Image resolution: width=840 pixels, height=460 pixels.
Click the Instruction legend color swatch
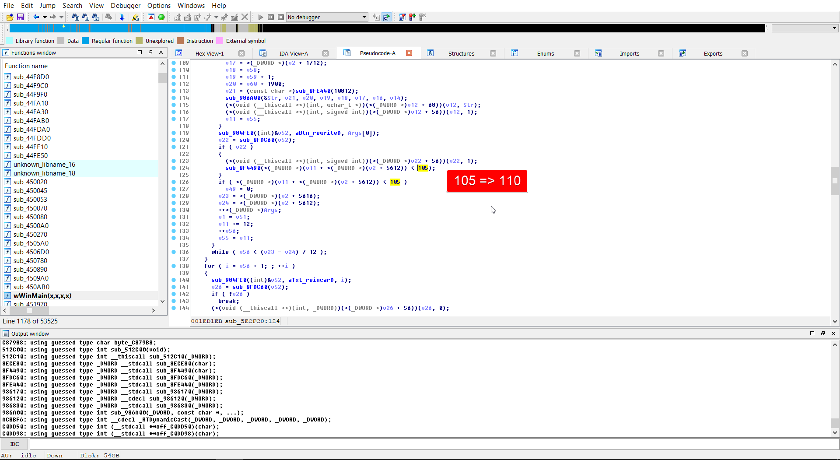click(x=180, y=41)
